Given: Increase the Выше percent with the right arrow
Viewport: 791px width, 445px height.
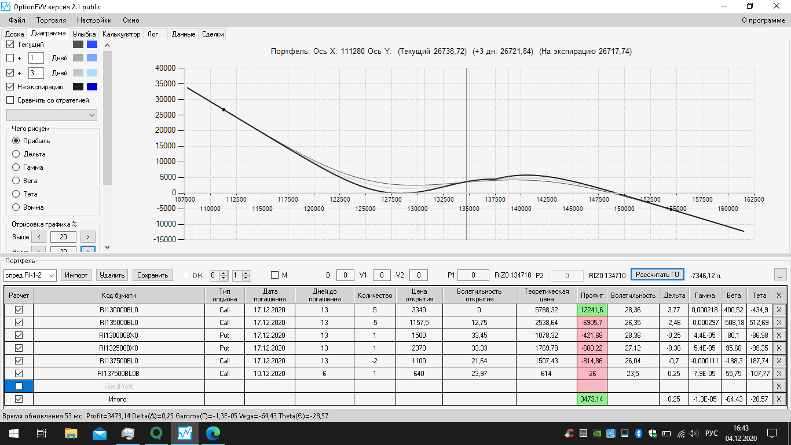Looking at the screenshot, I should point(88,237).
